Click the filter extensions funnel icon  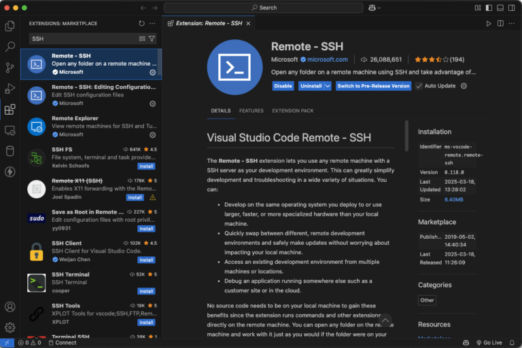[x=152, y=39]
